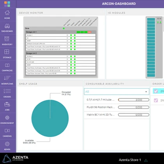Select the Store row in Device Monitor
The width and height of the screenshot is (164, 164).
61,29
